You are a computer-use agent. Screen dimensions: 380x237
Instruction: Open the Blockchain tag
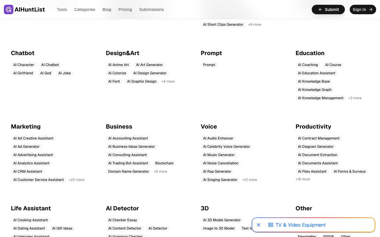[x=164, y=163]
